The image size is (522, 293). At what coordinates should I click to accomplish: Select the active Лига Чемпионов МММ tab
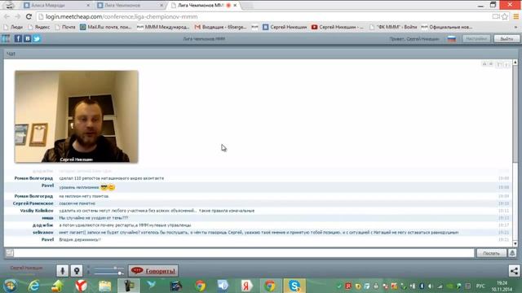point(201,6)
